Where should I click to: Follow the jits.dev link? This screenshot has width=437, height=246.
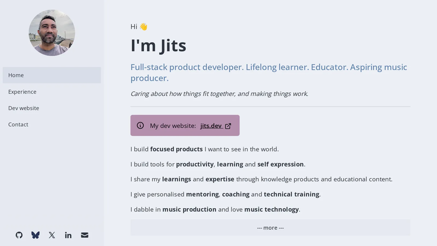pyautogui.click(x=211, y=126)
